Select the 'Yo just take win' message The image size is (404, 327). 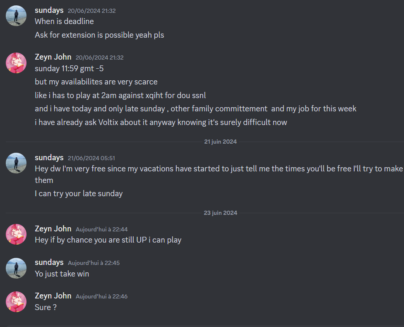click(62, 274)
